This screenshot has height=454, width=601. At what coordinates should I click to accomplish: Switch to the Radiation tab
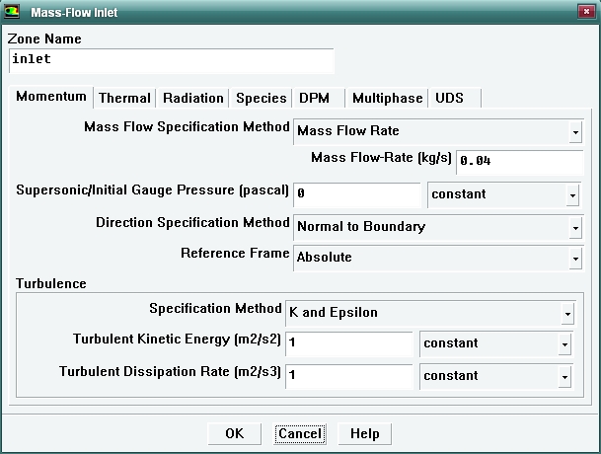(192, 98)
